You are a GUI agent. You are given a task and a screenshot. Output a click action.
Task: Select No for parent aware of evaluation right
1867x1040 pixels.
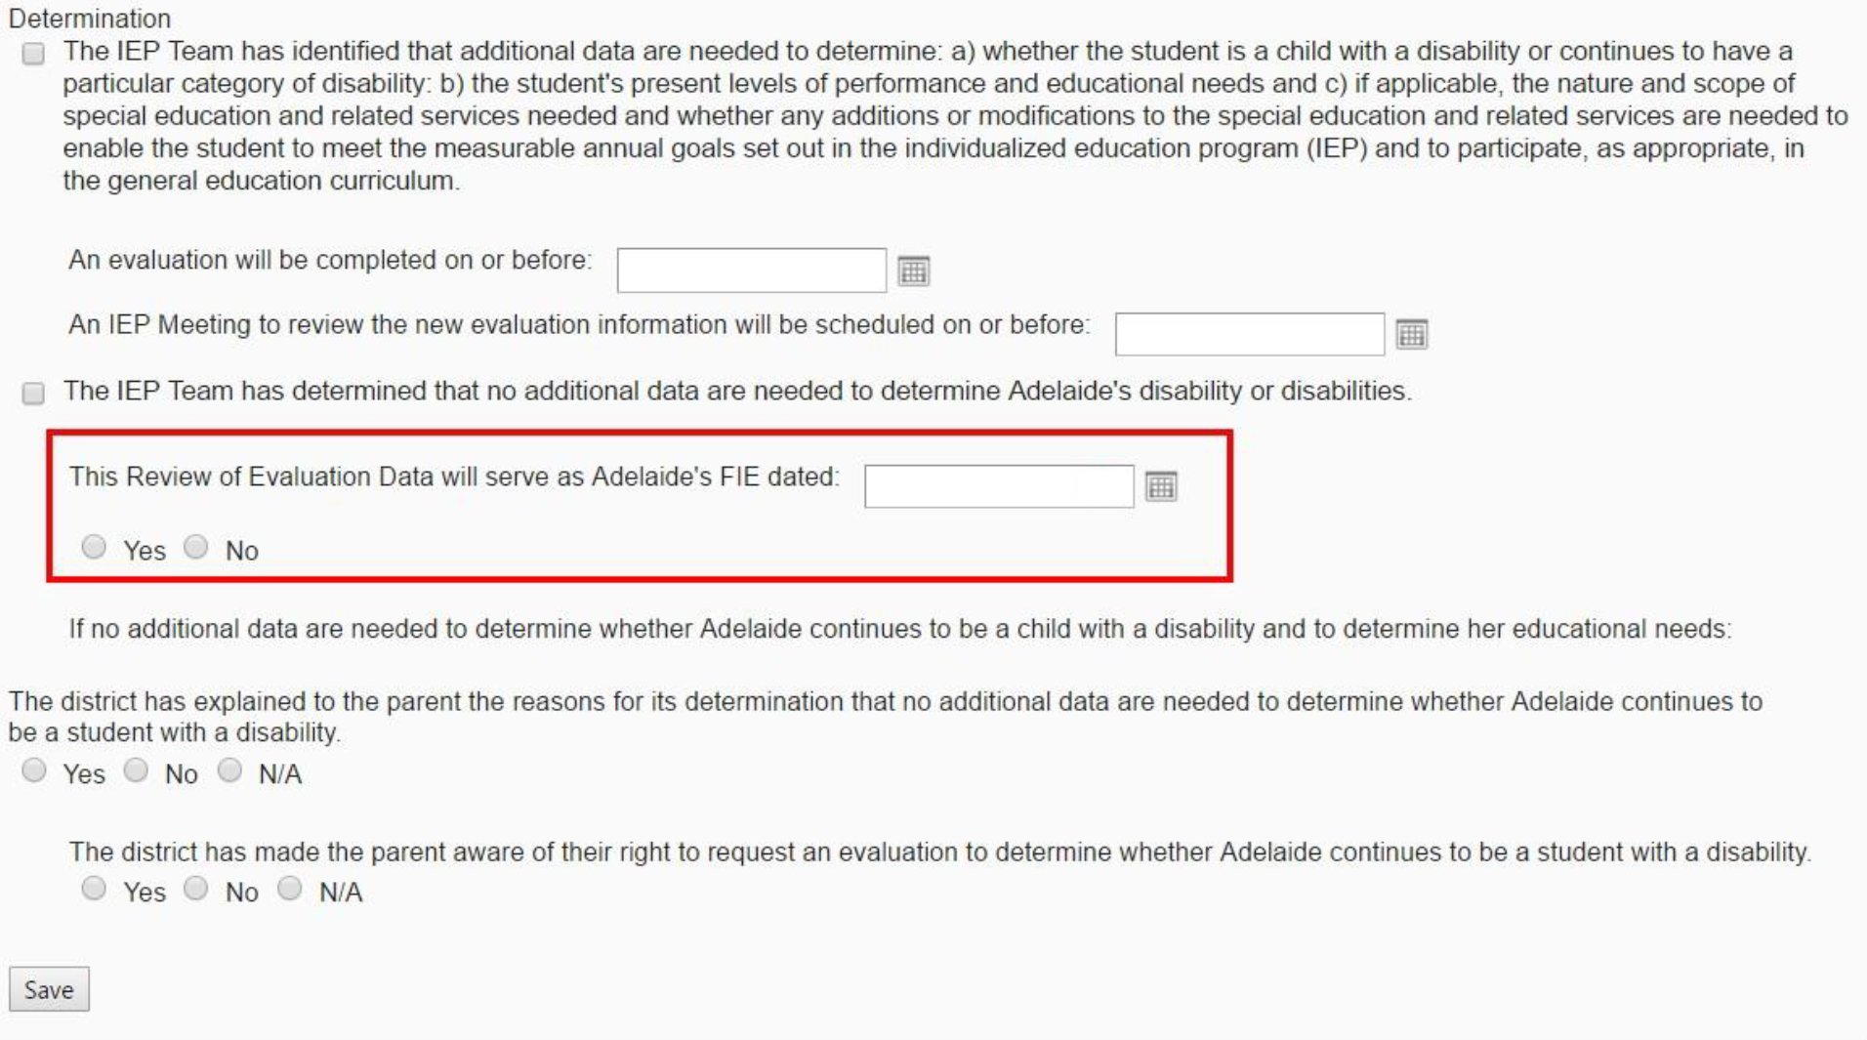tap(197, 889)
